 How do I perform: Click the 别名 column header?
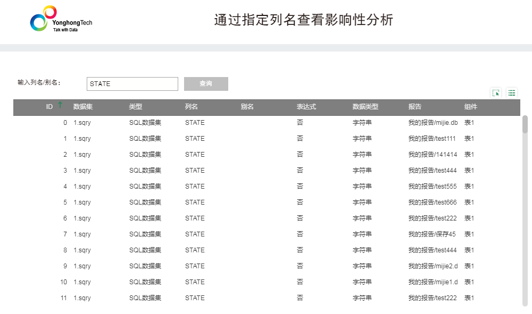point(247,107)
